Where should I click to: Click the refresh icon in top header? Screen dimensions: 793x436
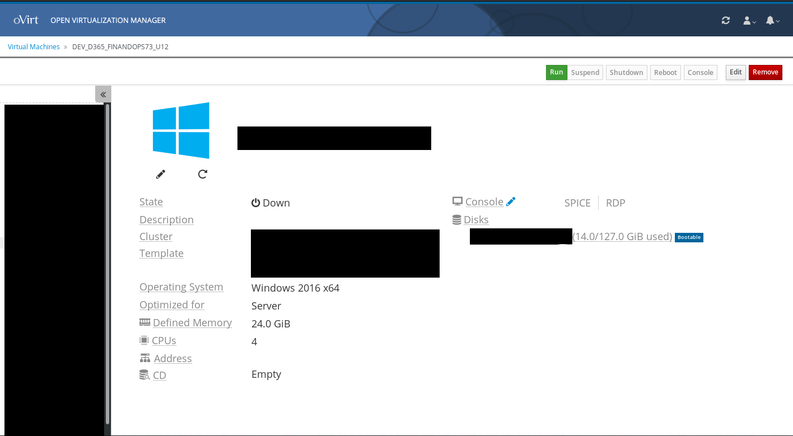(x=726, y=20)
